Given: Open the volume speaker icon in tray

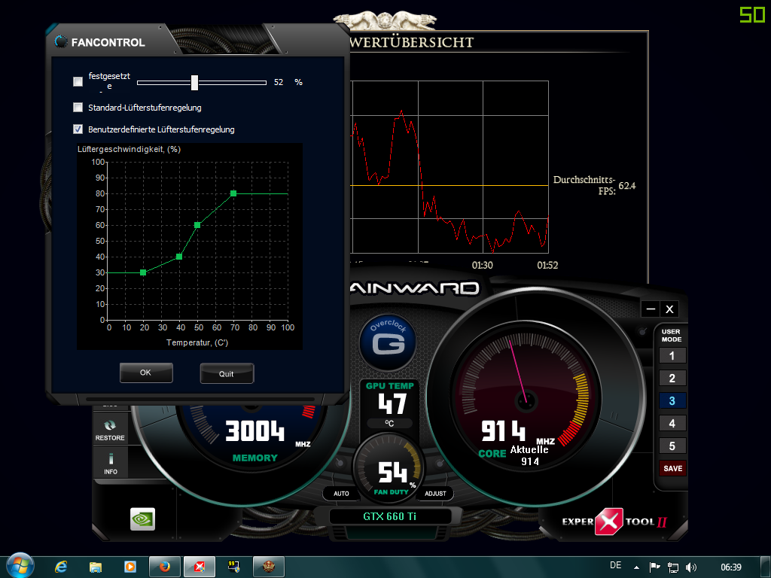Looking at the screenshot, I should pyautogui.click(x=691, y=567).
